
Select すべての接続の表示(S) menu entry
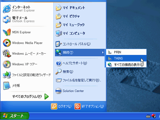[126, 65]
